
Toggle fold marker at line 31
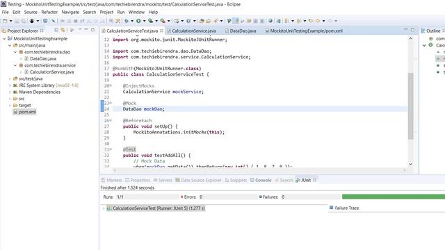[111, 149]
